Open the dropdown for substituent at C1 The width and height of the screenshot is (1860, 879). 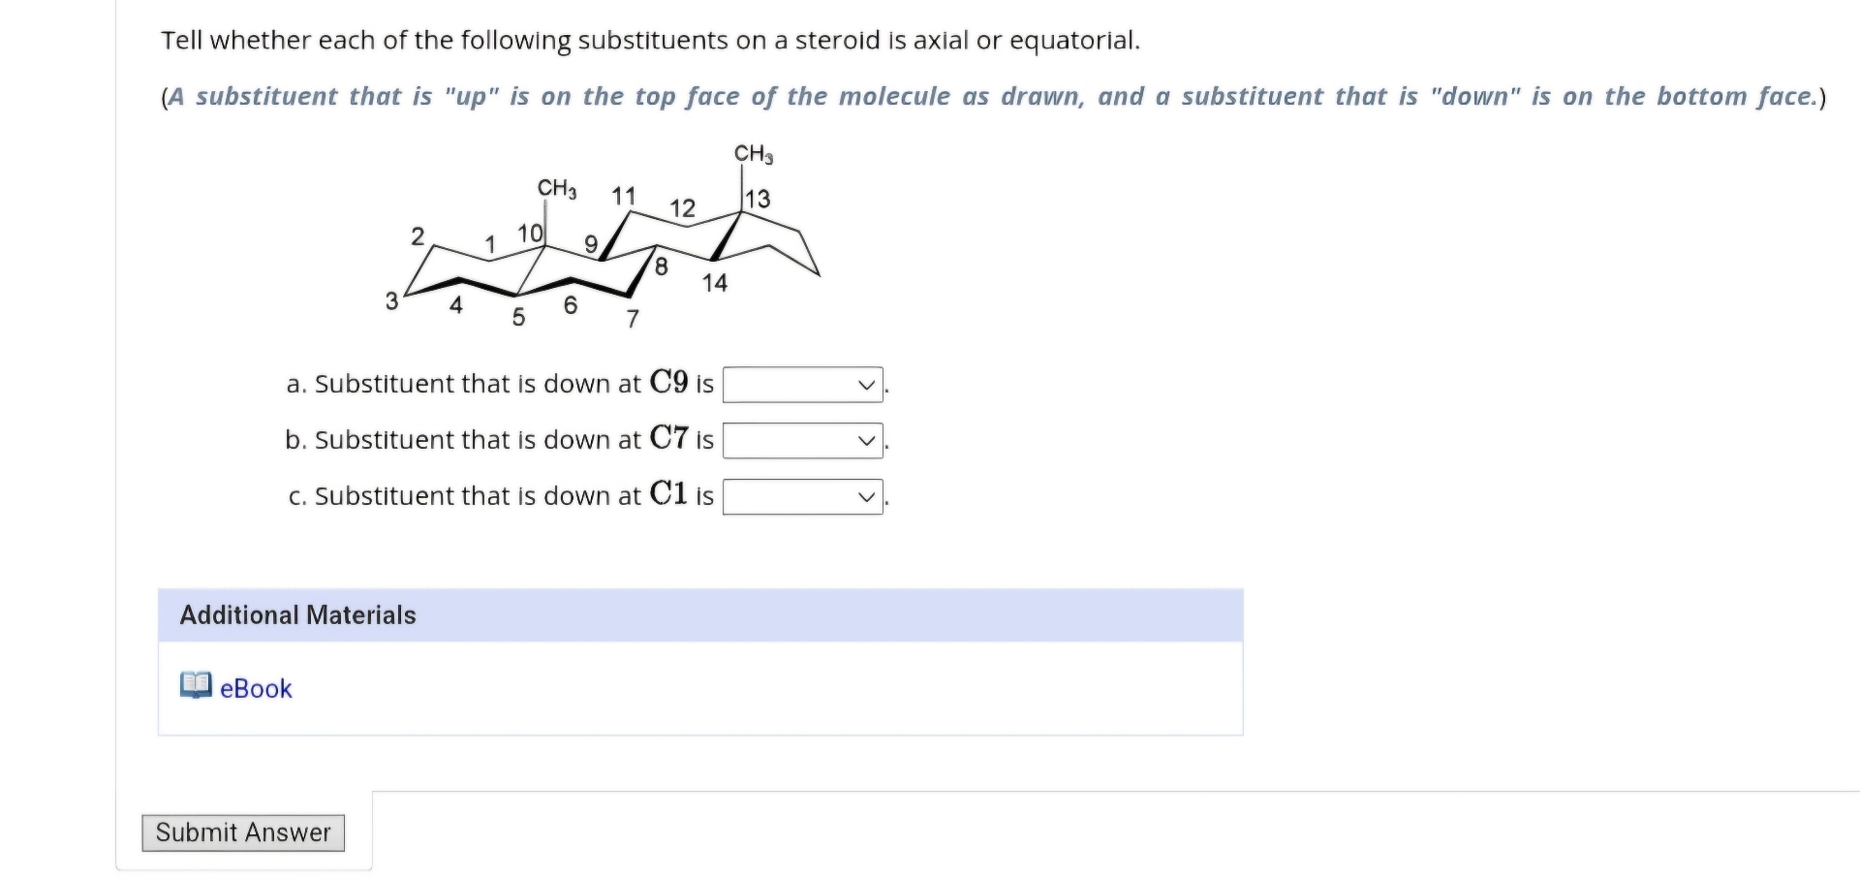803,496
